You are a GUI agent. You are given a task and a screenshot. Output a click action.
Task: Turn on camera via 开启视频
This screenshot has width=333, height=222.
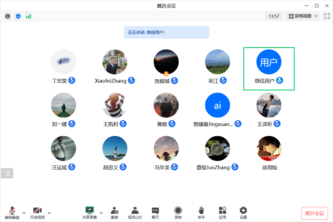[37, 213]
